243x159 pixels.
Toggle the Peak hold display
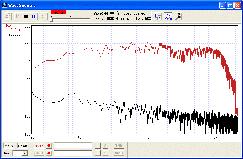point(22,146)
